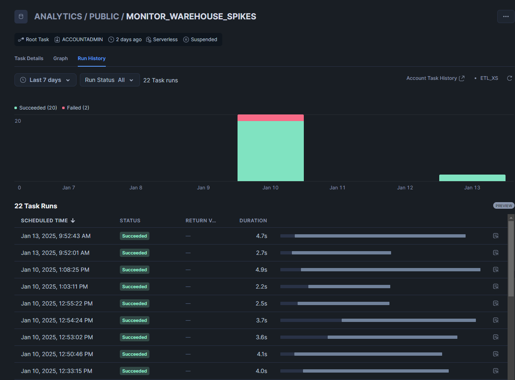Click the 4.1s duration value
515x380 pixels.
tap(261, 354)
